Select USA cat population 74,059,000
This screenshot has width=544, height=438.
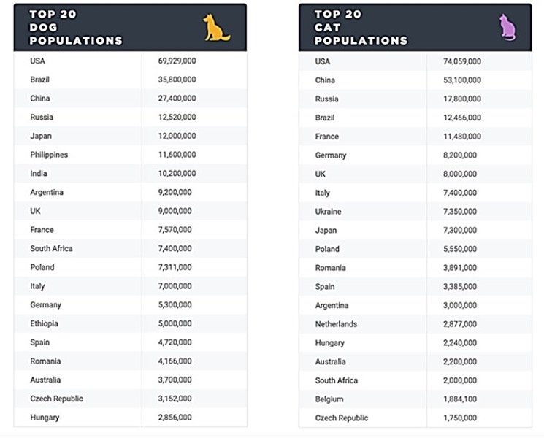click(462, 61)
